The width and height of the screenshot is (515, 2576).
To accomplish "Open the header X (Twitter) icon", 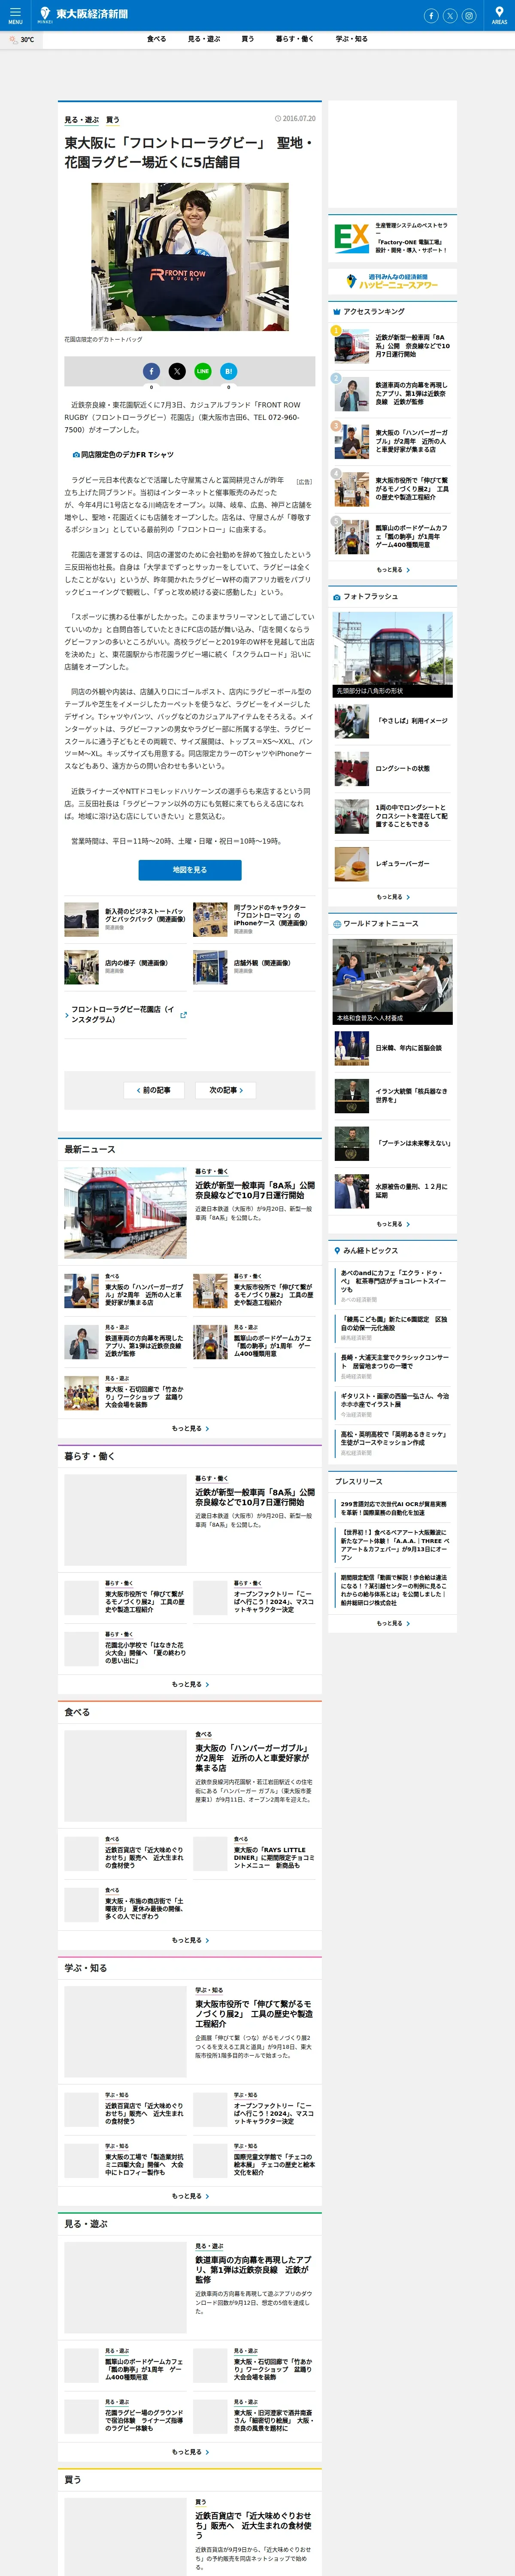I will tap(450, 16).
